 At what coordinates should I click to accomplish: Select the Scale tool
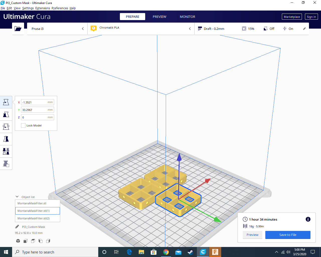tap(6, 114)
